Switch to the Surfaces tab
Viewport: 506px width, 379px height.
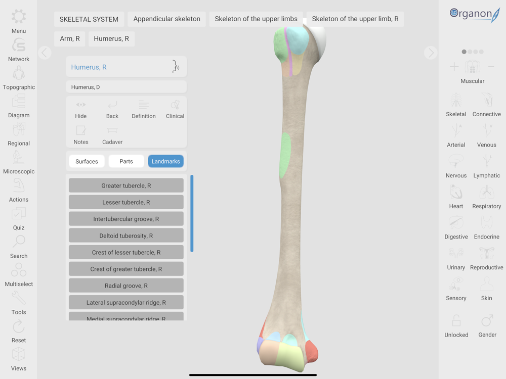point(87,161)
